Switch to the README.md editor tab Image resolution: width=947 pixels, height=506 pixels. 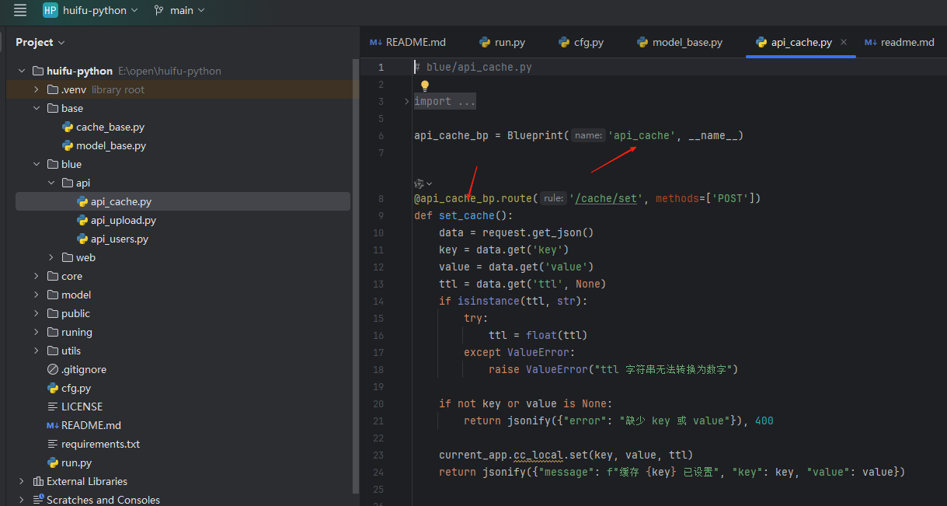coord(408,42)
